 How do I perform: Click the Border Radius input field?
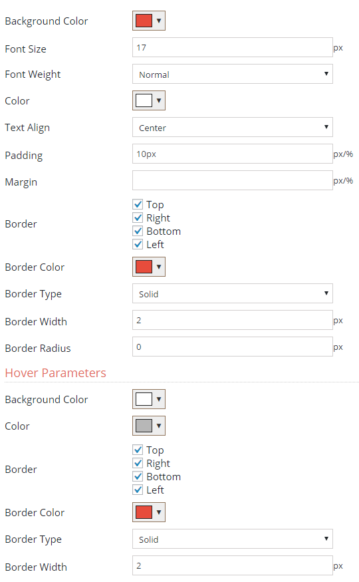click(x=233, y=347)
